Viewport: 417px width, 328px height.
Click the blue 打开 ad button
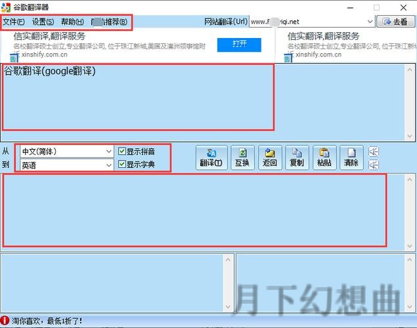pyautogui.click(x=239, y=45)
